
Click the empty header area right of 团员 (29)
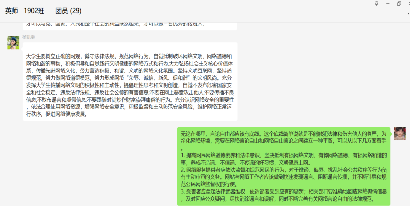pos(222,11)
